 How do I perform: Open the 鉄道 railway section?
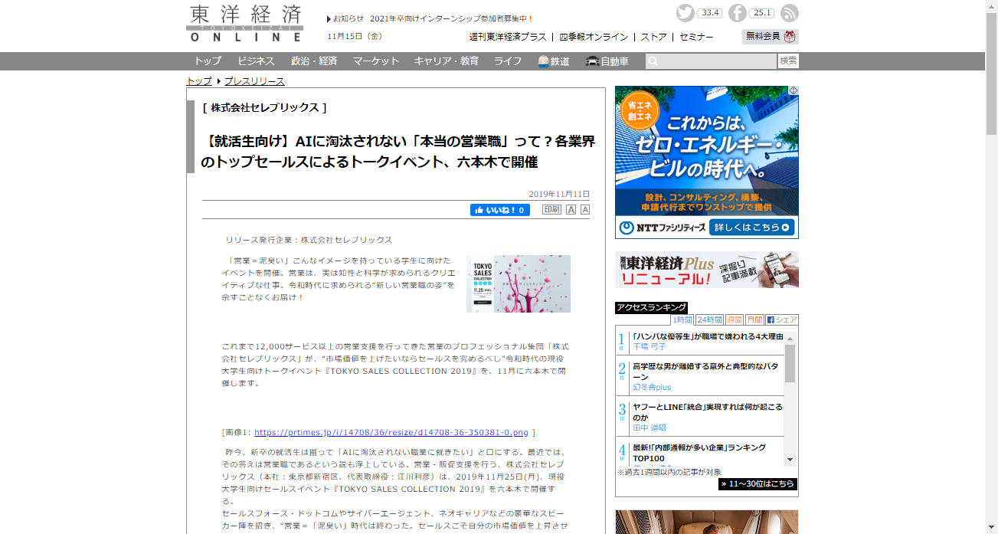[x=554, y=61]
